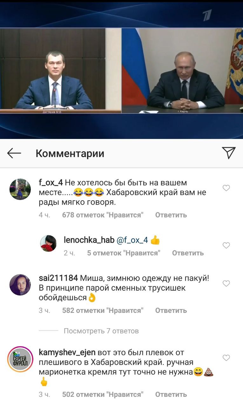Expand Посмотреть 7 ответов replies

click(101, 331)
